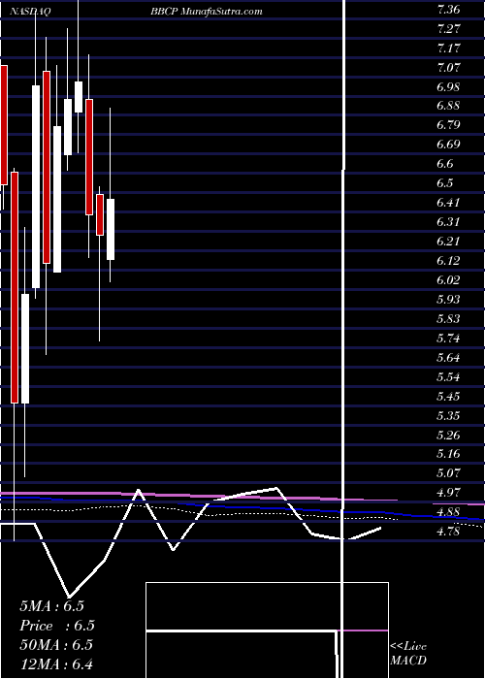Click the tall red candle at left edge
Image resolution: width=485 pixels, height=679 pixels.
pos(4,125)
